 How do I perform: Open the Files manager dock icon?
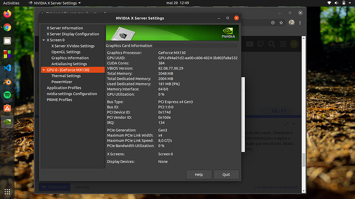pos(7,41)
